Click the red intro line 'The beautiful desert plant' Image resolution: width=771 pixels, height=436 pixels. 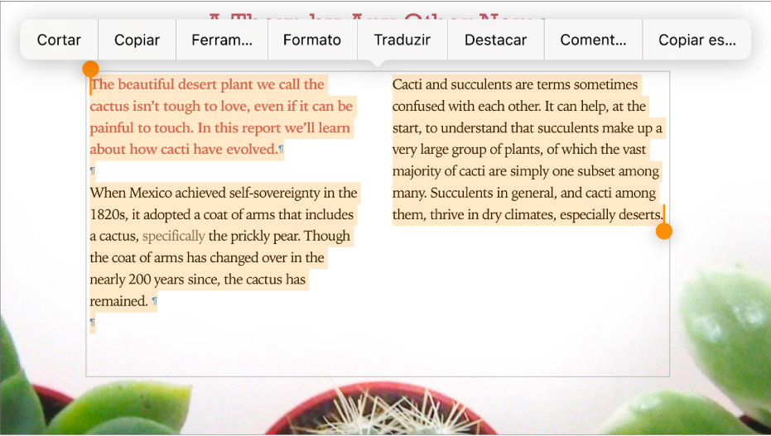coord(207,84)
